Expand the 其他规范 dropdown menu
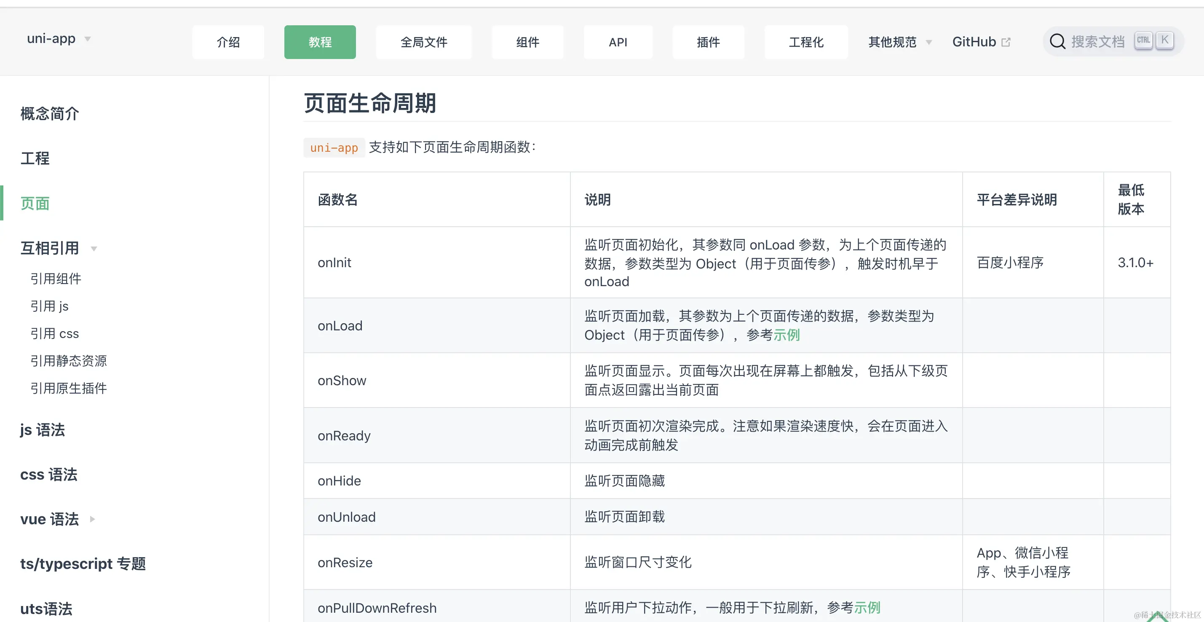1204x622 pixels. point(929,43)
